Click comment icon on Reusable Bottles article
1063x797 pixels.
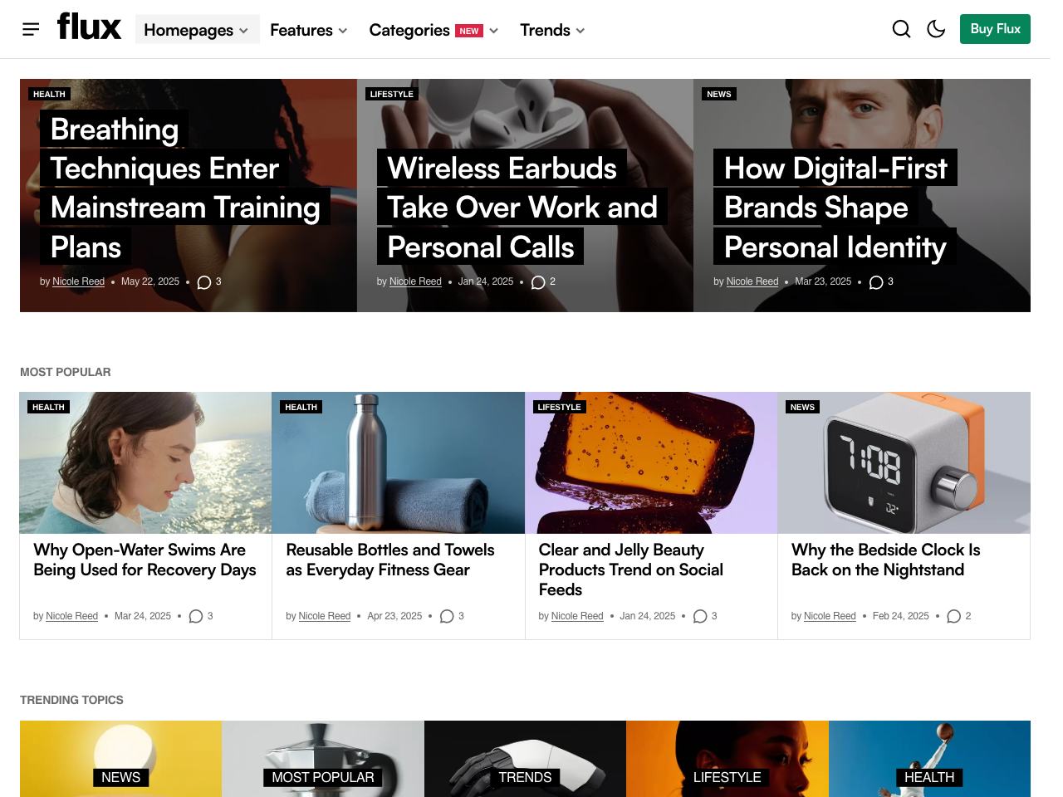click(447, 616)
